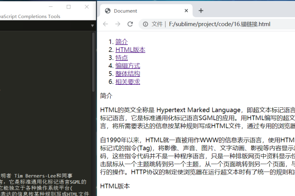295x196 pixels.
Task: Open Sublime's tab list dropdown arrow
Action: pos(92,25)
